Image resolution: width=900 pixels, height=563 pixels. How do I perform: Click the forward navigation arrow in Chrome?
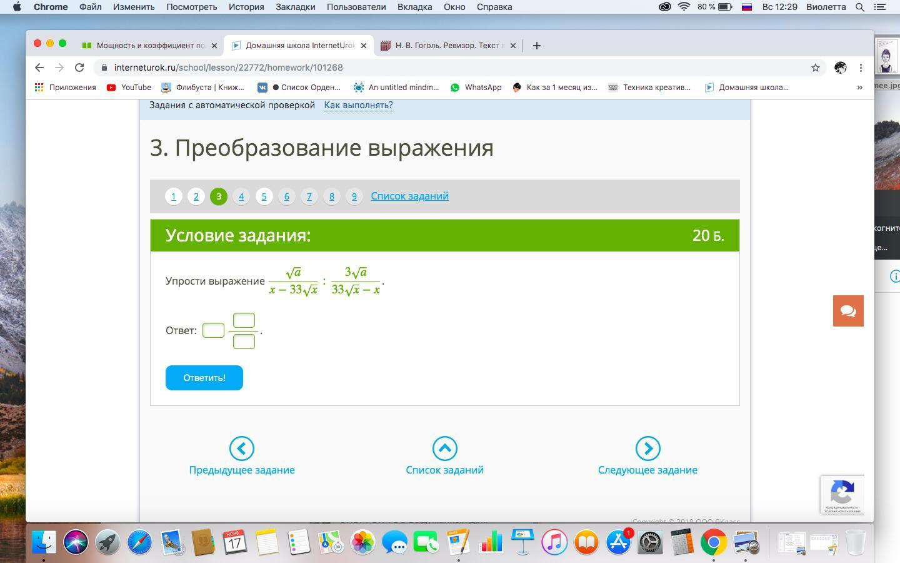coord(59,68)
